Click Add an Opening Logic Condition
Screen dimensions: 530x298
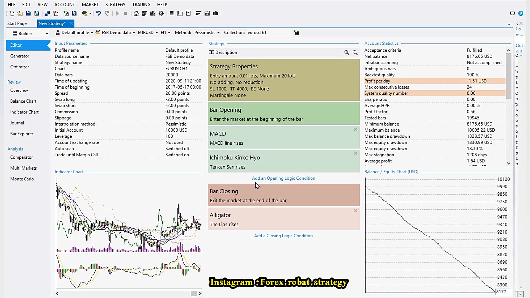click(x=283, y=178)
